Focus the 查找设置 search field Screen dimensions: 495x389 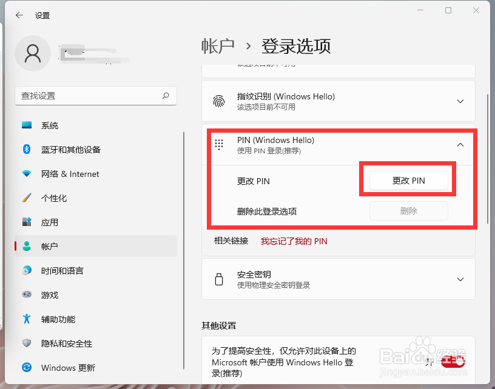click(x=96, y=96)
